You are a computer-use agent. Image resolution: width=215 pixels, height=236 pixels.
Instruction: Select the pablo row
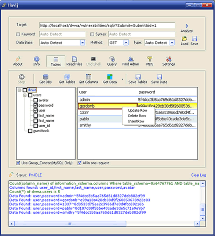coord(138,119)
